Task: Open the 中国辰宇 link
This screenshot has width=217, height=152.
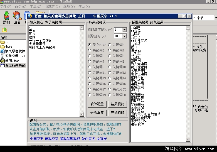Action: coord(36,139)
